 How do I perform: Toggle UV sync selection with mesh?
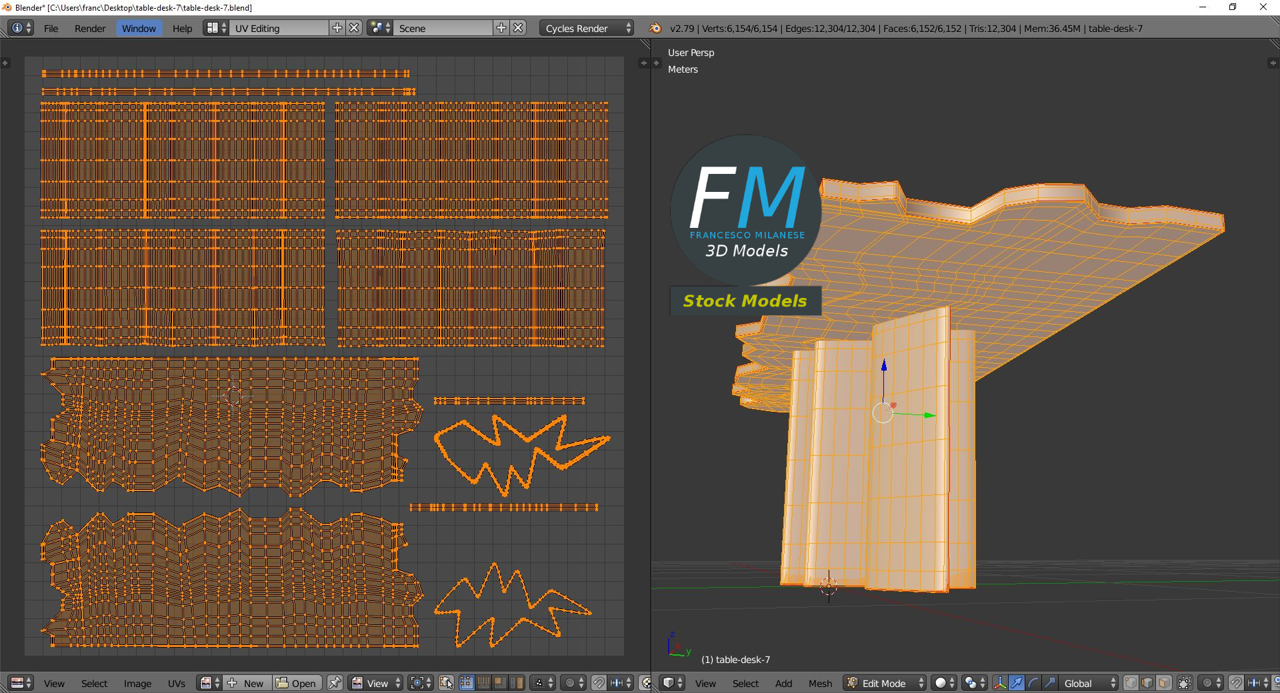[x=447, y=683]
